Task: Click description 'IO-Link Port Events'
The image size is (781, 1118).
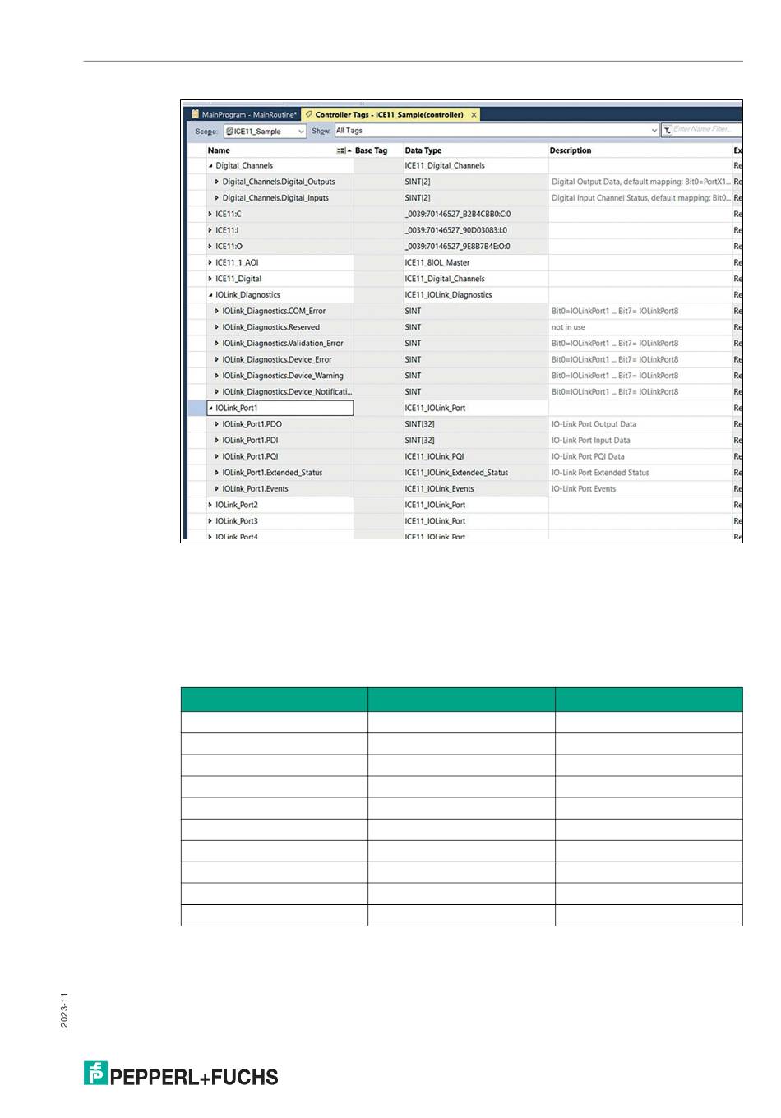Action: (x=584, y=489)
